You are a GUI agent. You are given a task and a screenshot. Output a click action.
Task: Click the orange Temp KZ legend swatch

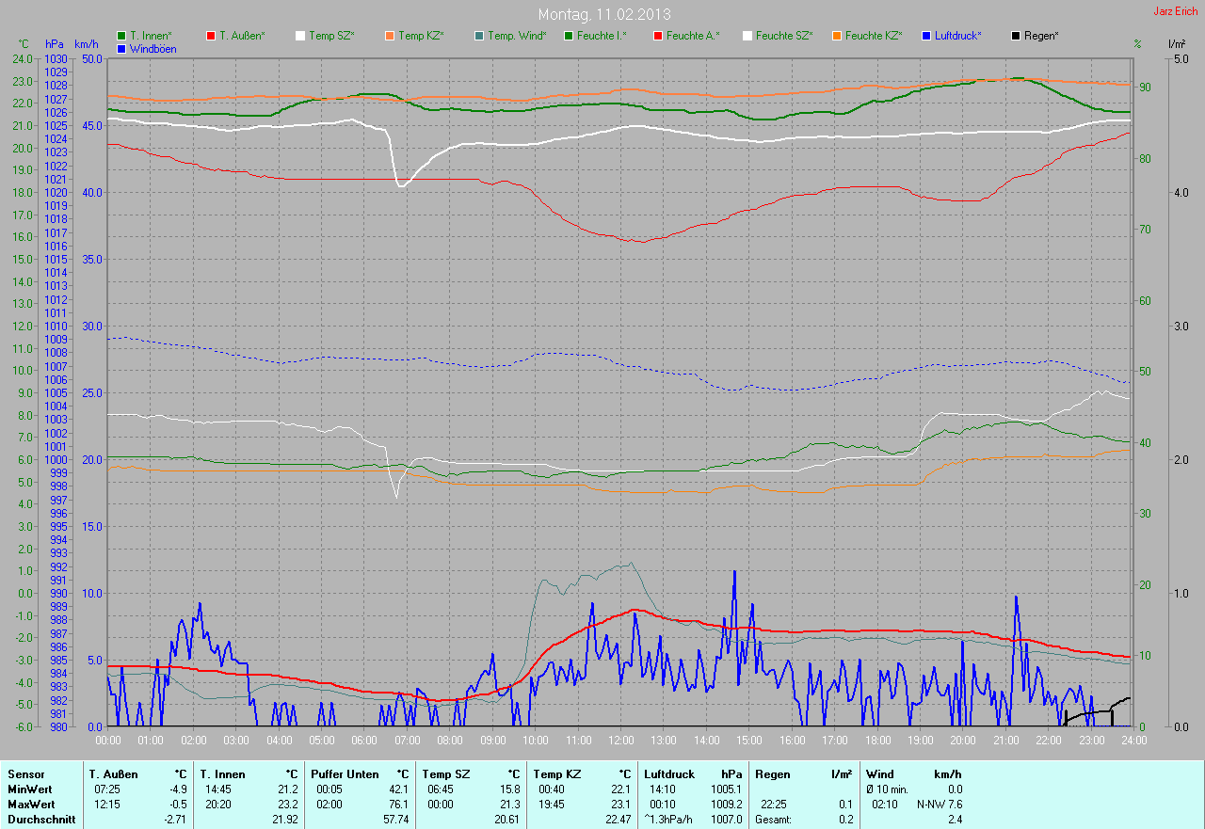tap(390, 36)
